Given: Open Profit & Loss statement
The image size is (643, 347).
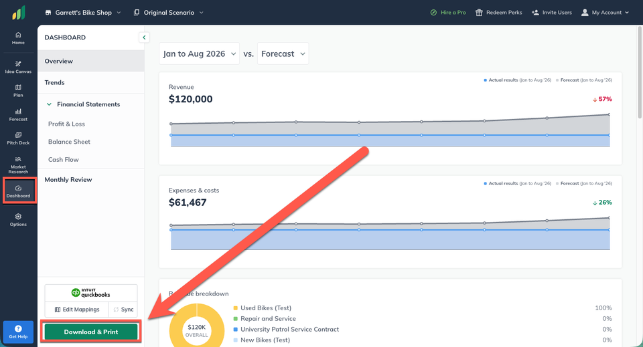Looking at the screenshot, I should point(66,124).
